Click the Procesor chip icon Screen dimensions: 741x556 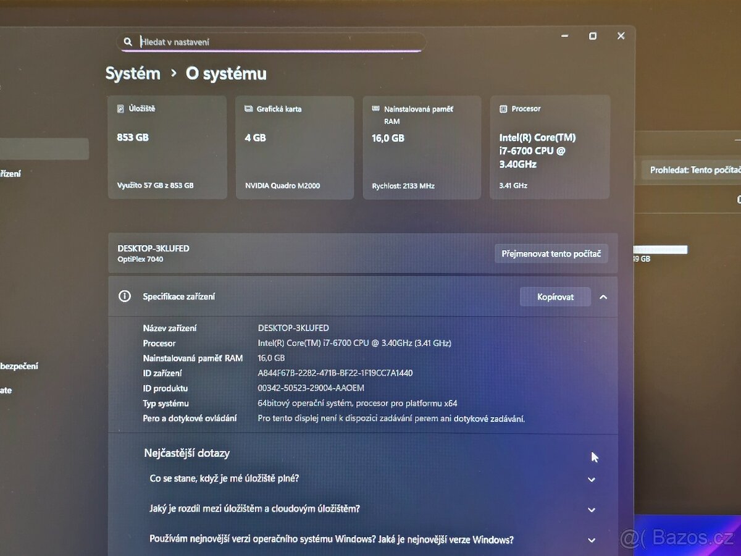click(x=503, y=109)
